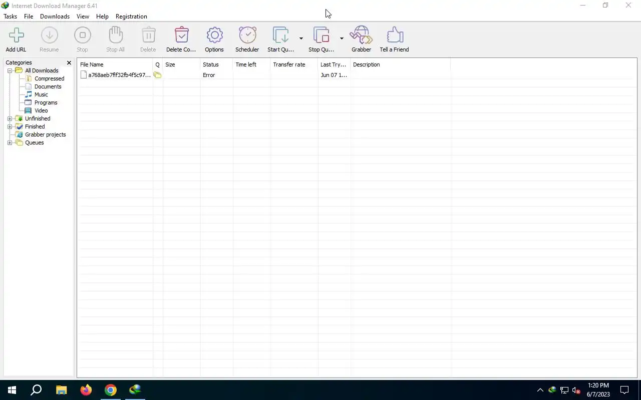Select the Programs category

46,102
